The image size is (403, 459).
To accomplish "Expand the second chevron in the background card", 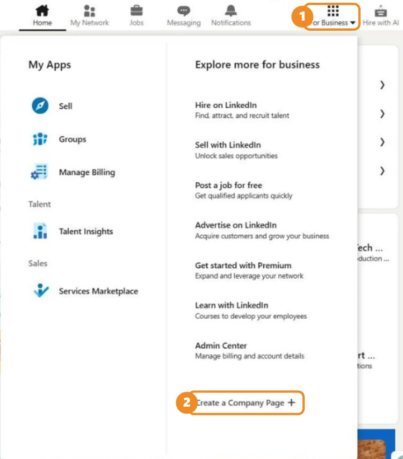I will [x=382, y=114].
